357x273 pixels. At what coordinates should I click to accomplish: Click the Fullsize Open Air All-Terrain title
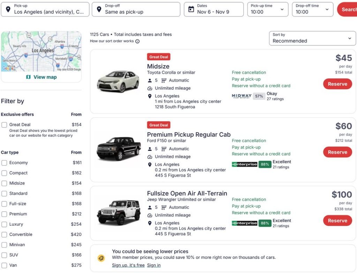[x=187, y=193]
